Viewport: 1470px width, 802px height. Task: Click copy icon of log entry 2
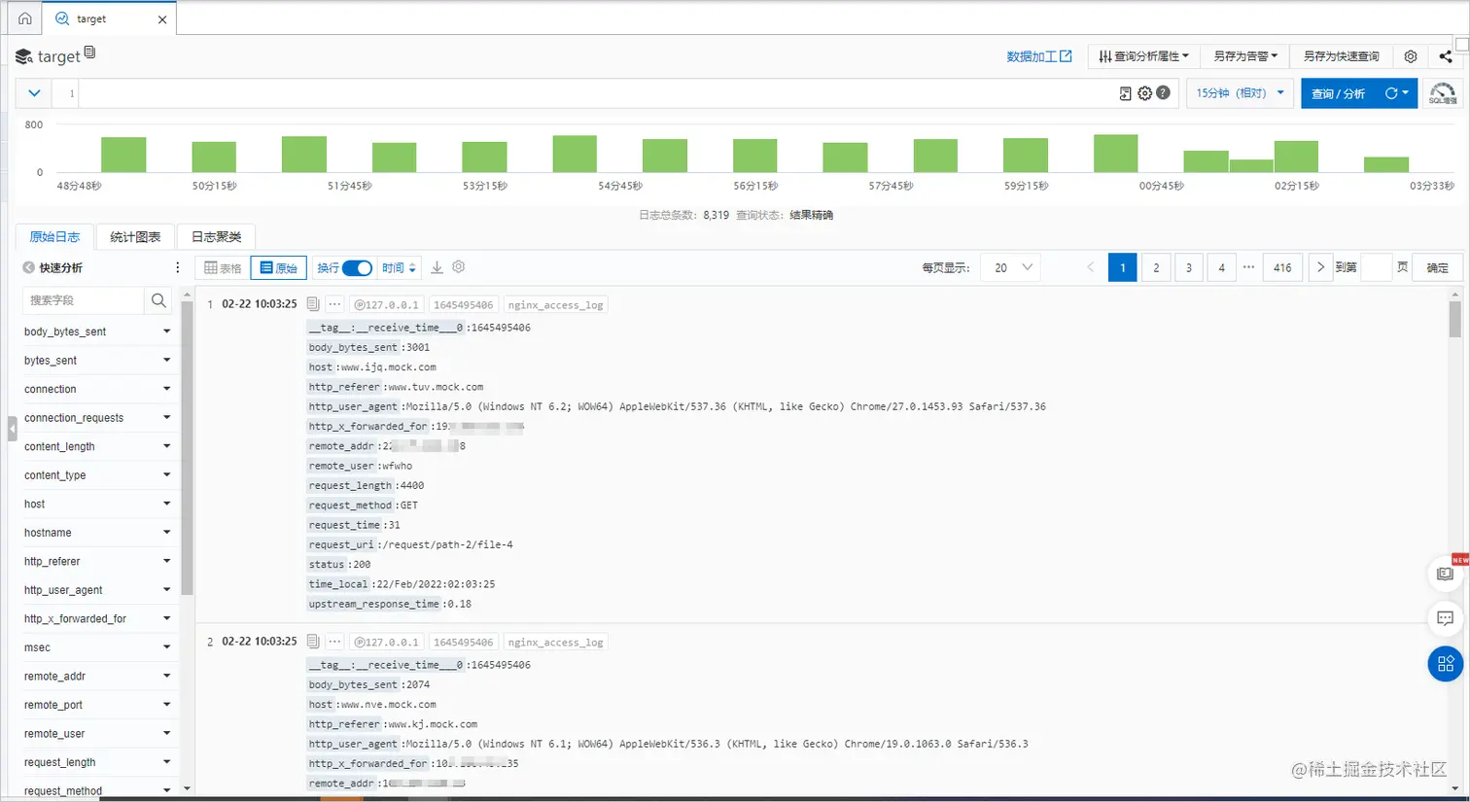click(313, 642)
